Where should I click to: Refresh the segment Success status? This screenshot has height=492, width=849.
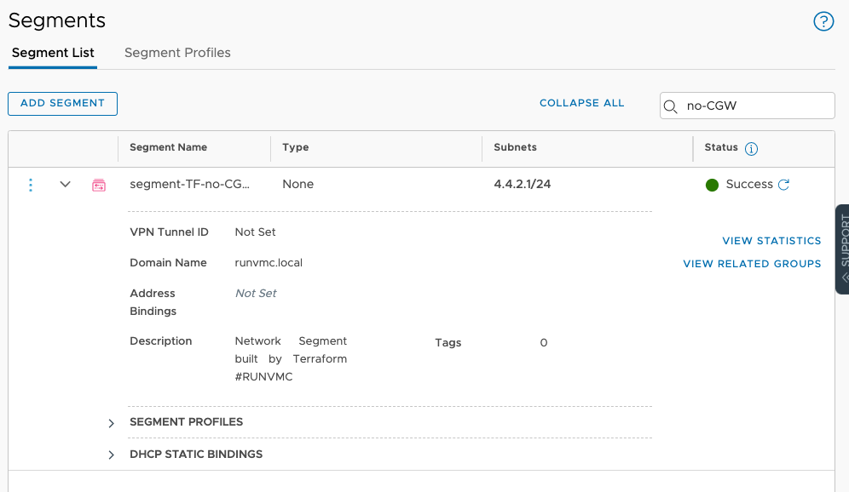click(x=784, y=185)
